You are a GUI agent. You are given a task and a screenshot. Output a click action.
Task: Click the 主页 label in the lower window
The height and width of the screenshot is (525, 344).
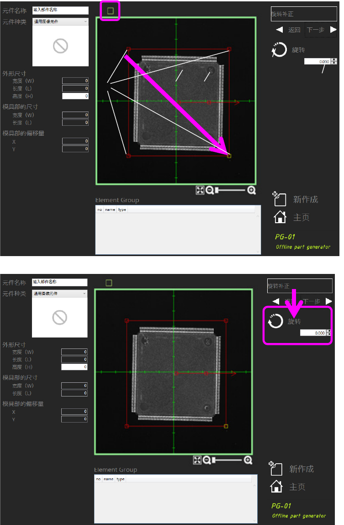(x=297, y=487)
